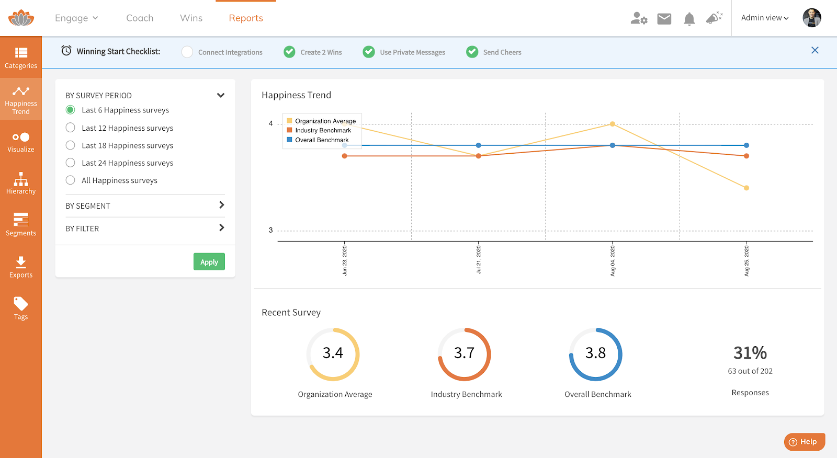Click Connect Integrations link
This screenshot has width=837, height=458.
tap(230, 52)
